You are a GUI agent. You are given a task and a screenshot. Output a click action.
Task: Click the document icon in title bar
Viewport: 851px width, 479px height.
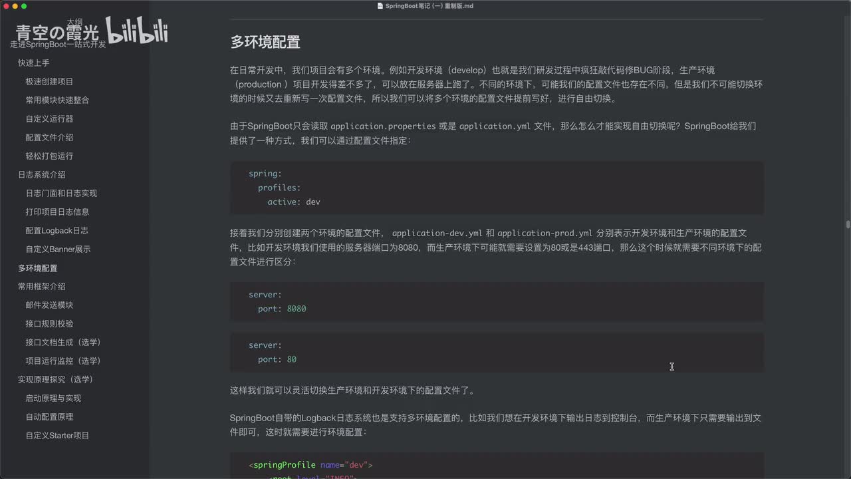380,6
